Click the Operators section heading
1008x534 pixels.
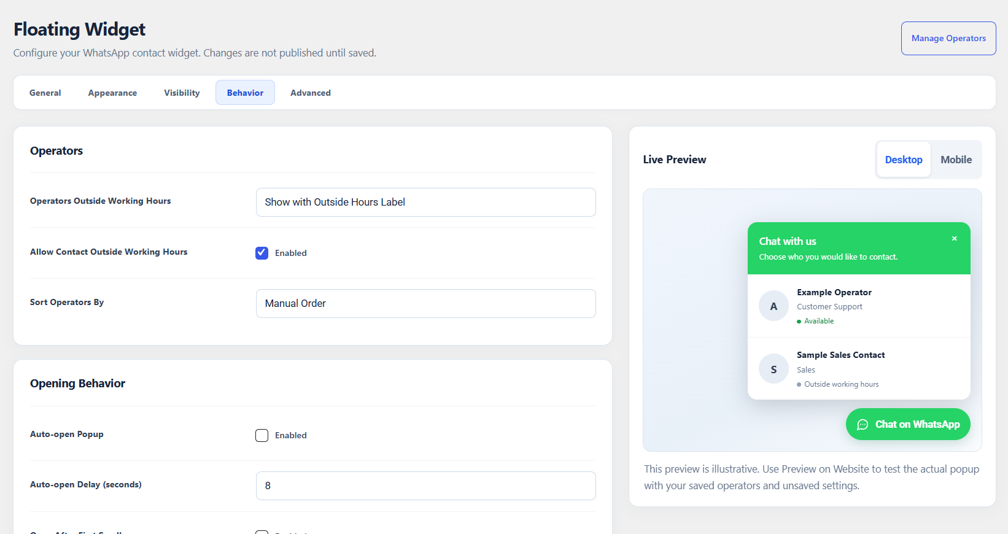56,151
